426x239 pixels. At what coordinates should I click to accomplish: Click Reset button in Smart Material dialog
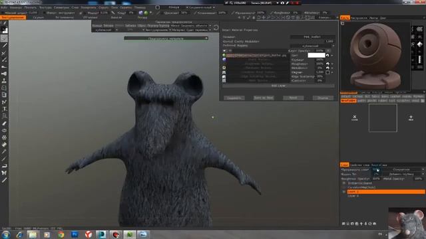click(x=293, y=98)
